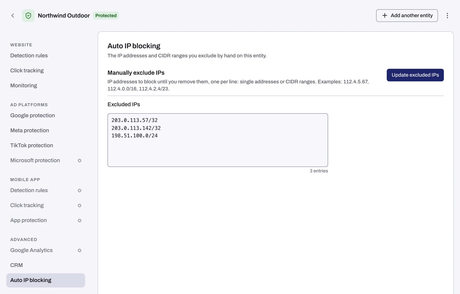Open the three-dot more options menu
This screenshot has height=294, width=460.
point(447,16)
